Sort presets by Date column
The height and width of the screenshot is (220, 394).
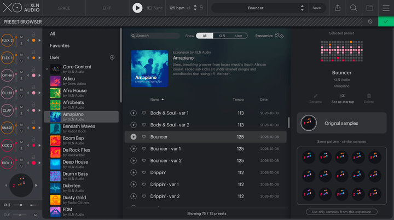264,100
